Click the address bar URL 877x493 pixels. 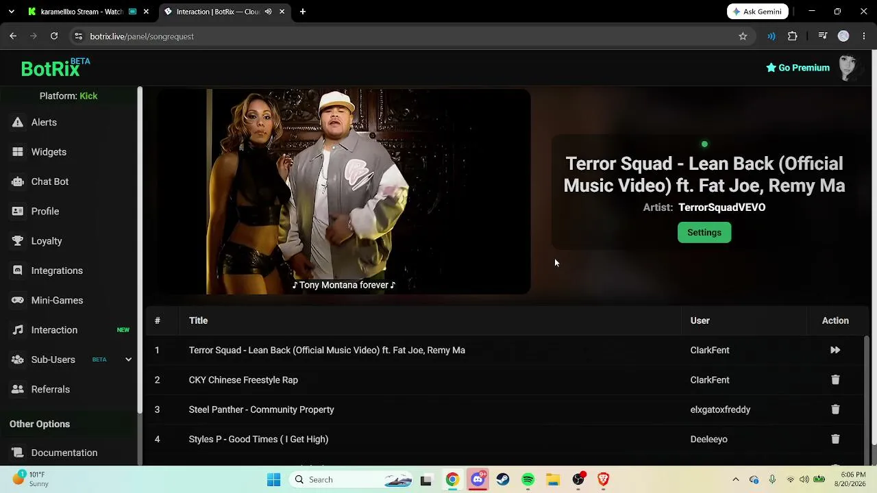click(142, 36)
